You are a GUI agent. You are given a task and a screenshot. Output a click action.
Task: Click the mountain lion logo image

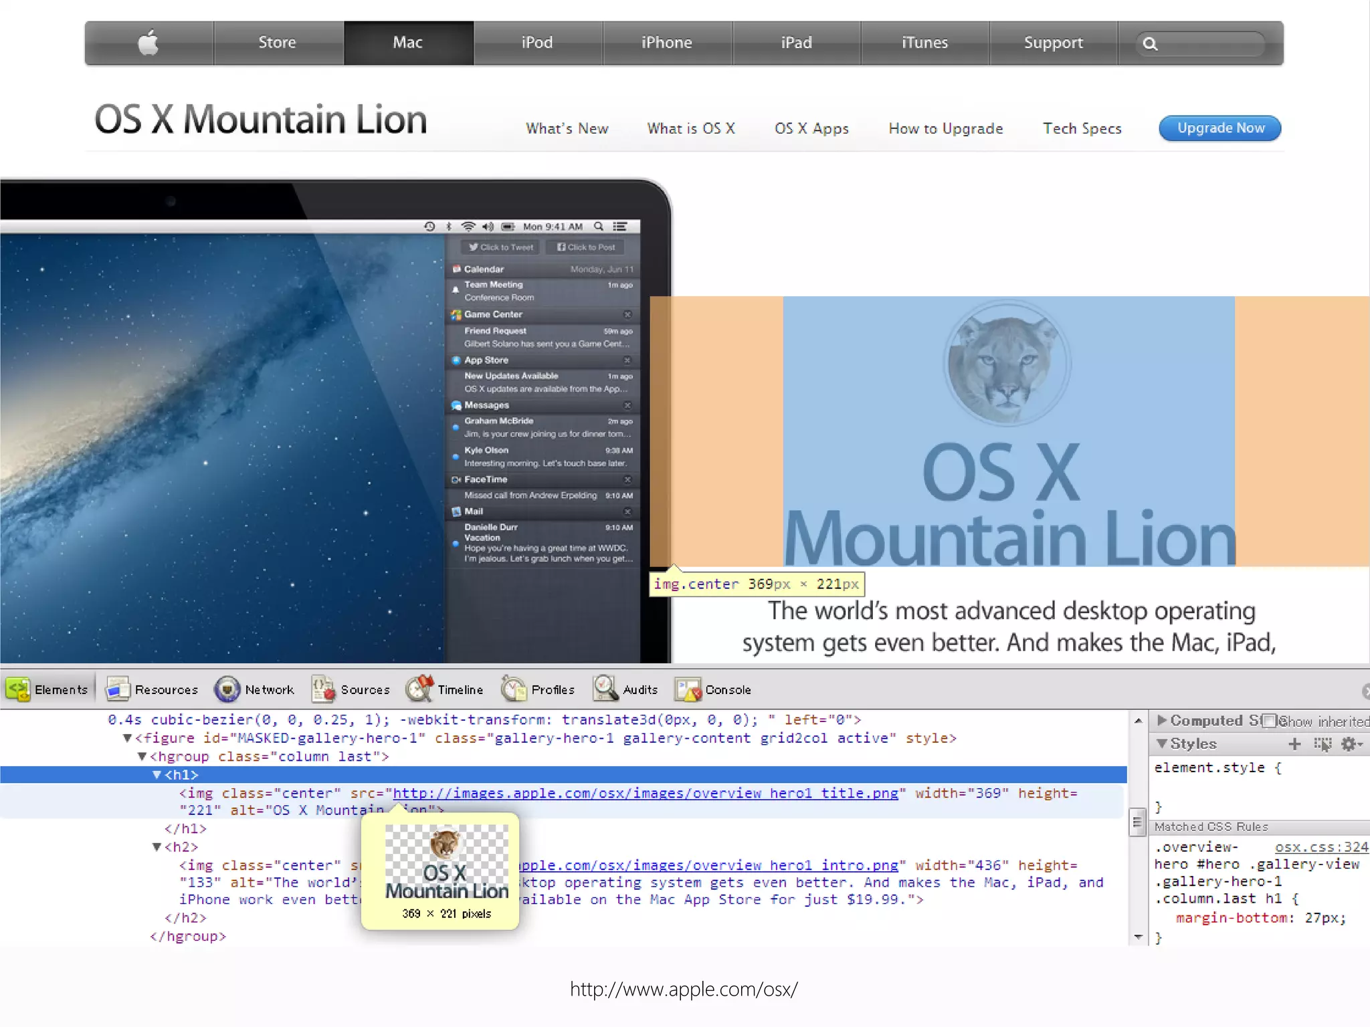[x=1007, y=362]
